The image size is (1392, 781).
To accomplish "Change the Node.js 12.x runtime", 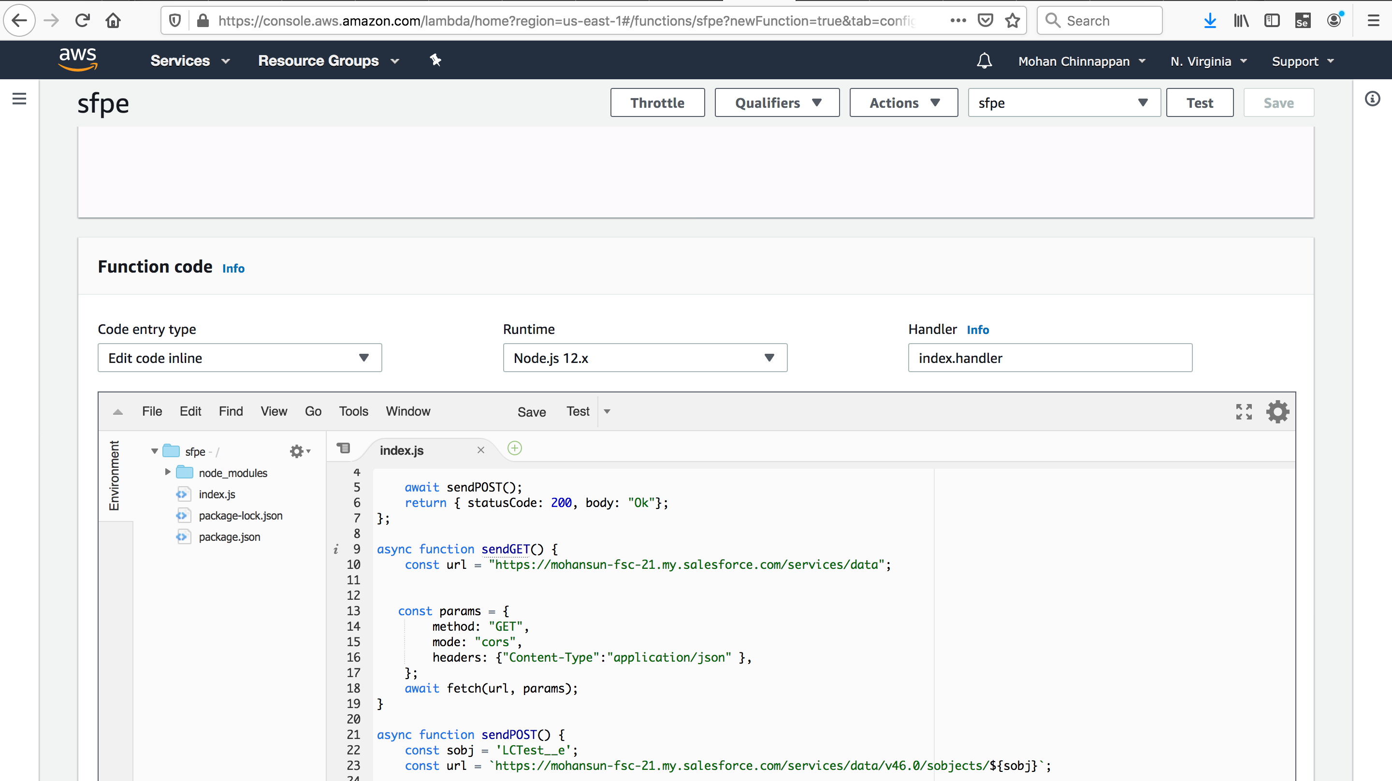I will [x=645, y=358].
